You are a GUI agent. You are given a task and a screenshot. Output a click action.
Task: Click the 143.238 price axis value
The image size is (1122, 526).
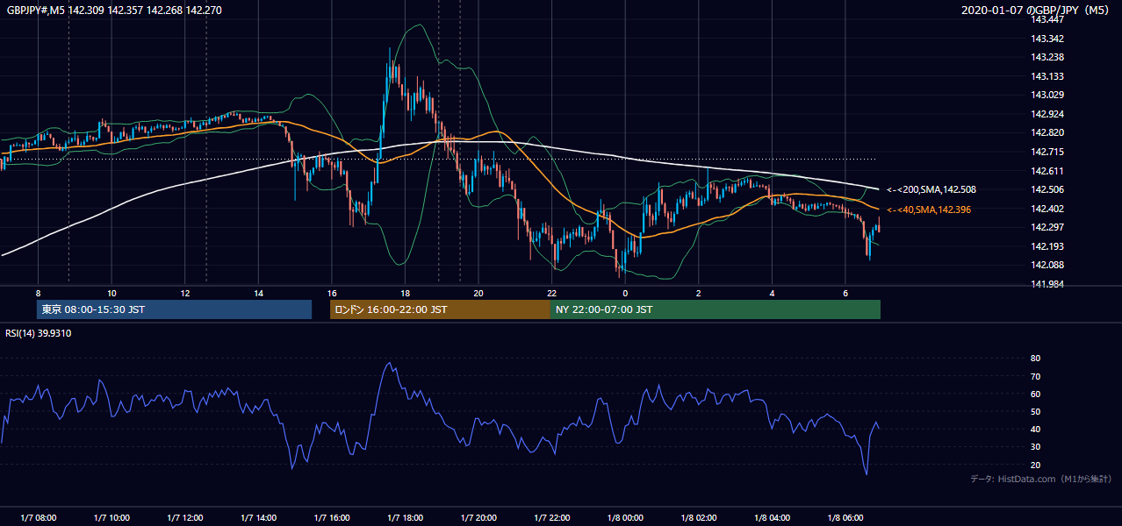pos(1048,57)
